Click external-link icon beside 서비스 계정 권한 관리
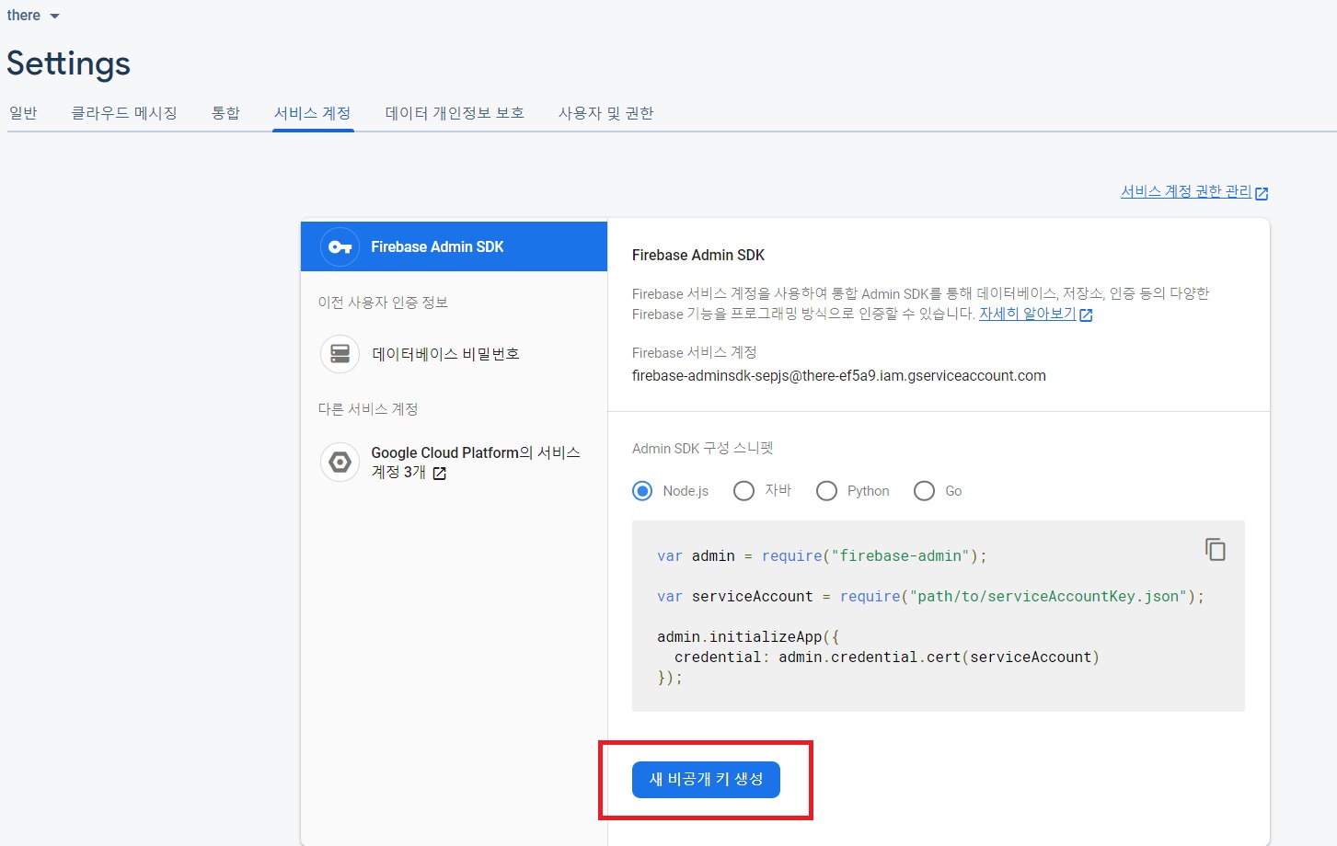Screen dimensions: 1337x846 [1262, 193]
